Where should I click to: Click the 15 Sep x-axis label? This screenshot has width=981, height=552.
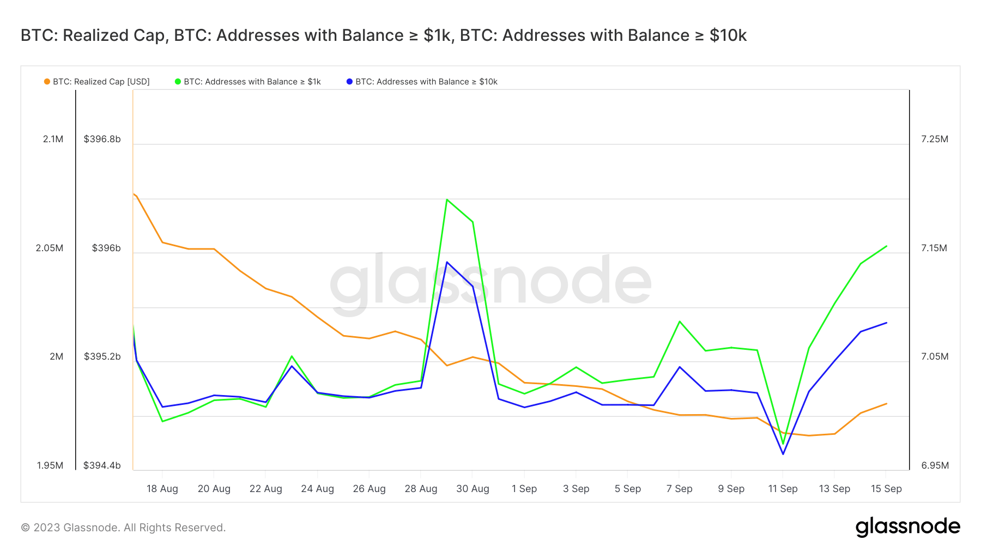pyautogui.click(x=886, y=489)
